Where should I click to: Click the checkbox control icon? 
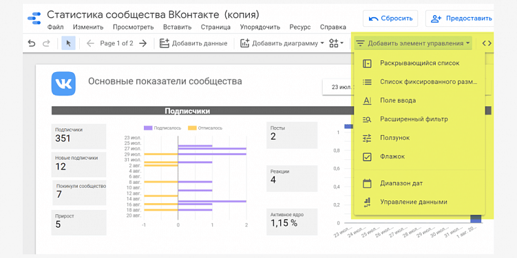click(367, 156)
